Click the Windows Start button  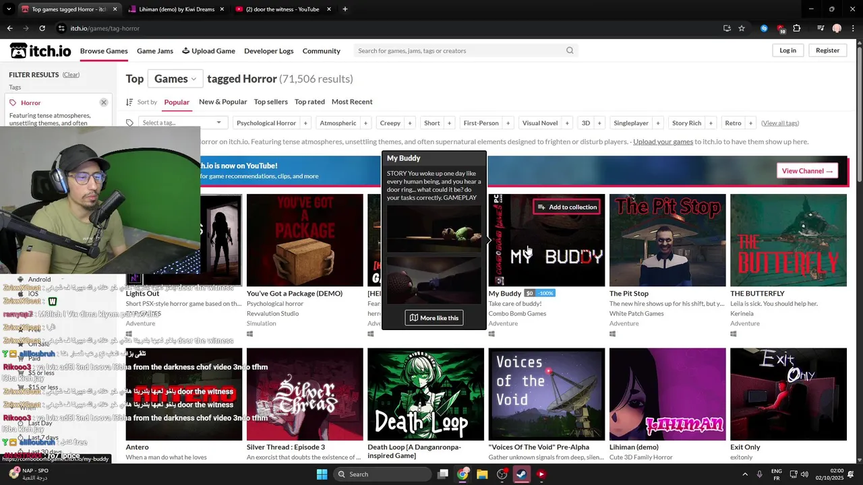[x=322, y=474]
